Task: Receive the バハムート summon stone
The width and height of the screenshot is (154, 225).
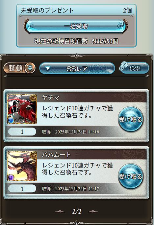Action: pyautogui.click(x=130, y=176)
